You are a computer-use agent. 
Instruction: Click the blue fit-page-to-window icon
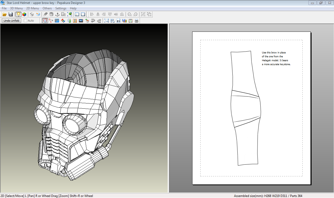pyautogui.click(x=107, y=21)
